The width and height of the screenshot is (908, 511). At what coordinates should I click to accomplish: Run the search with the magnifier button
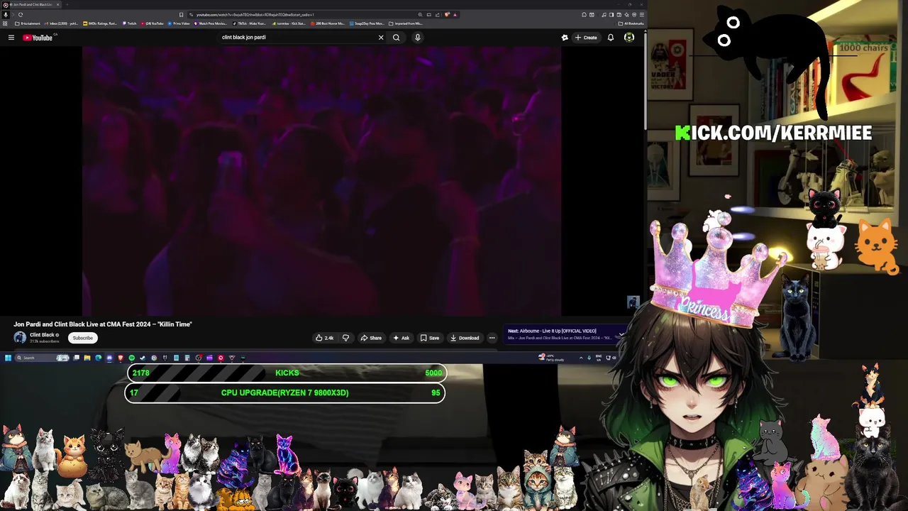(x=397, y=38)
